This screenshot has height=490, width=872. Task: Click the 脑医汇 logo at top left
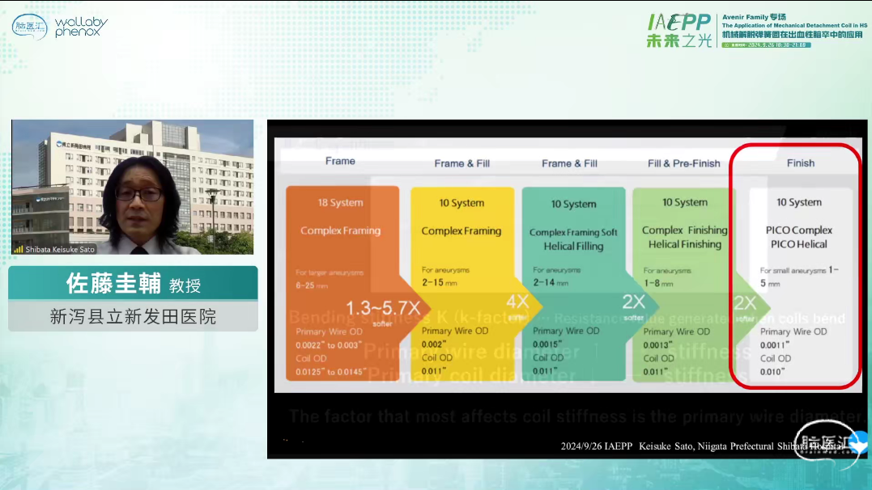(x=29, y=26)
